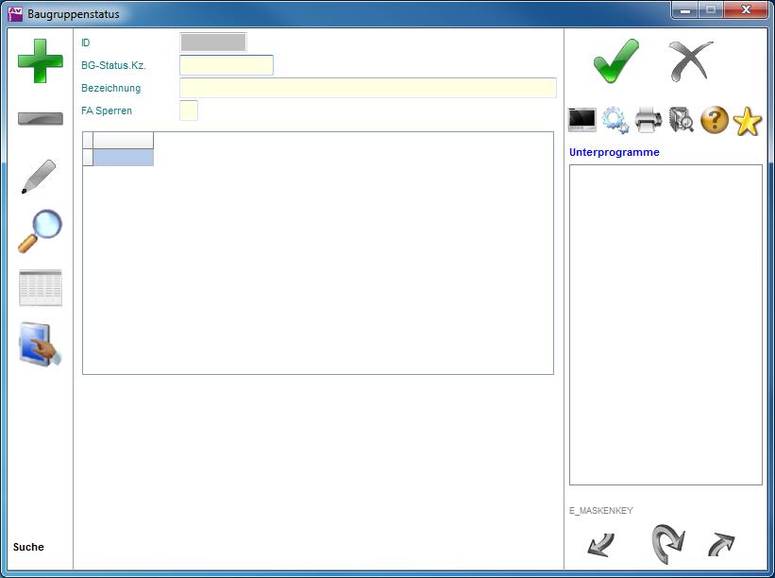Open help with the question mark icon

[715, 120]
